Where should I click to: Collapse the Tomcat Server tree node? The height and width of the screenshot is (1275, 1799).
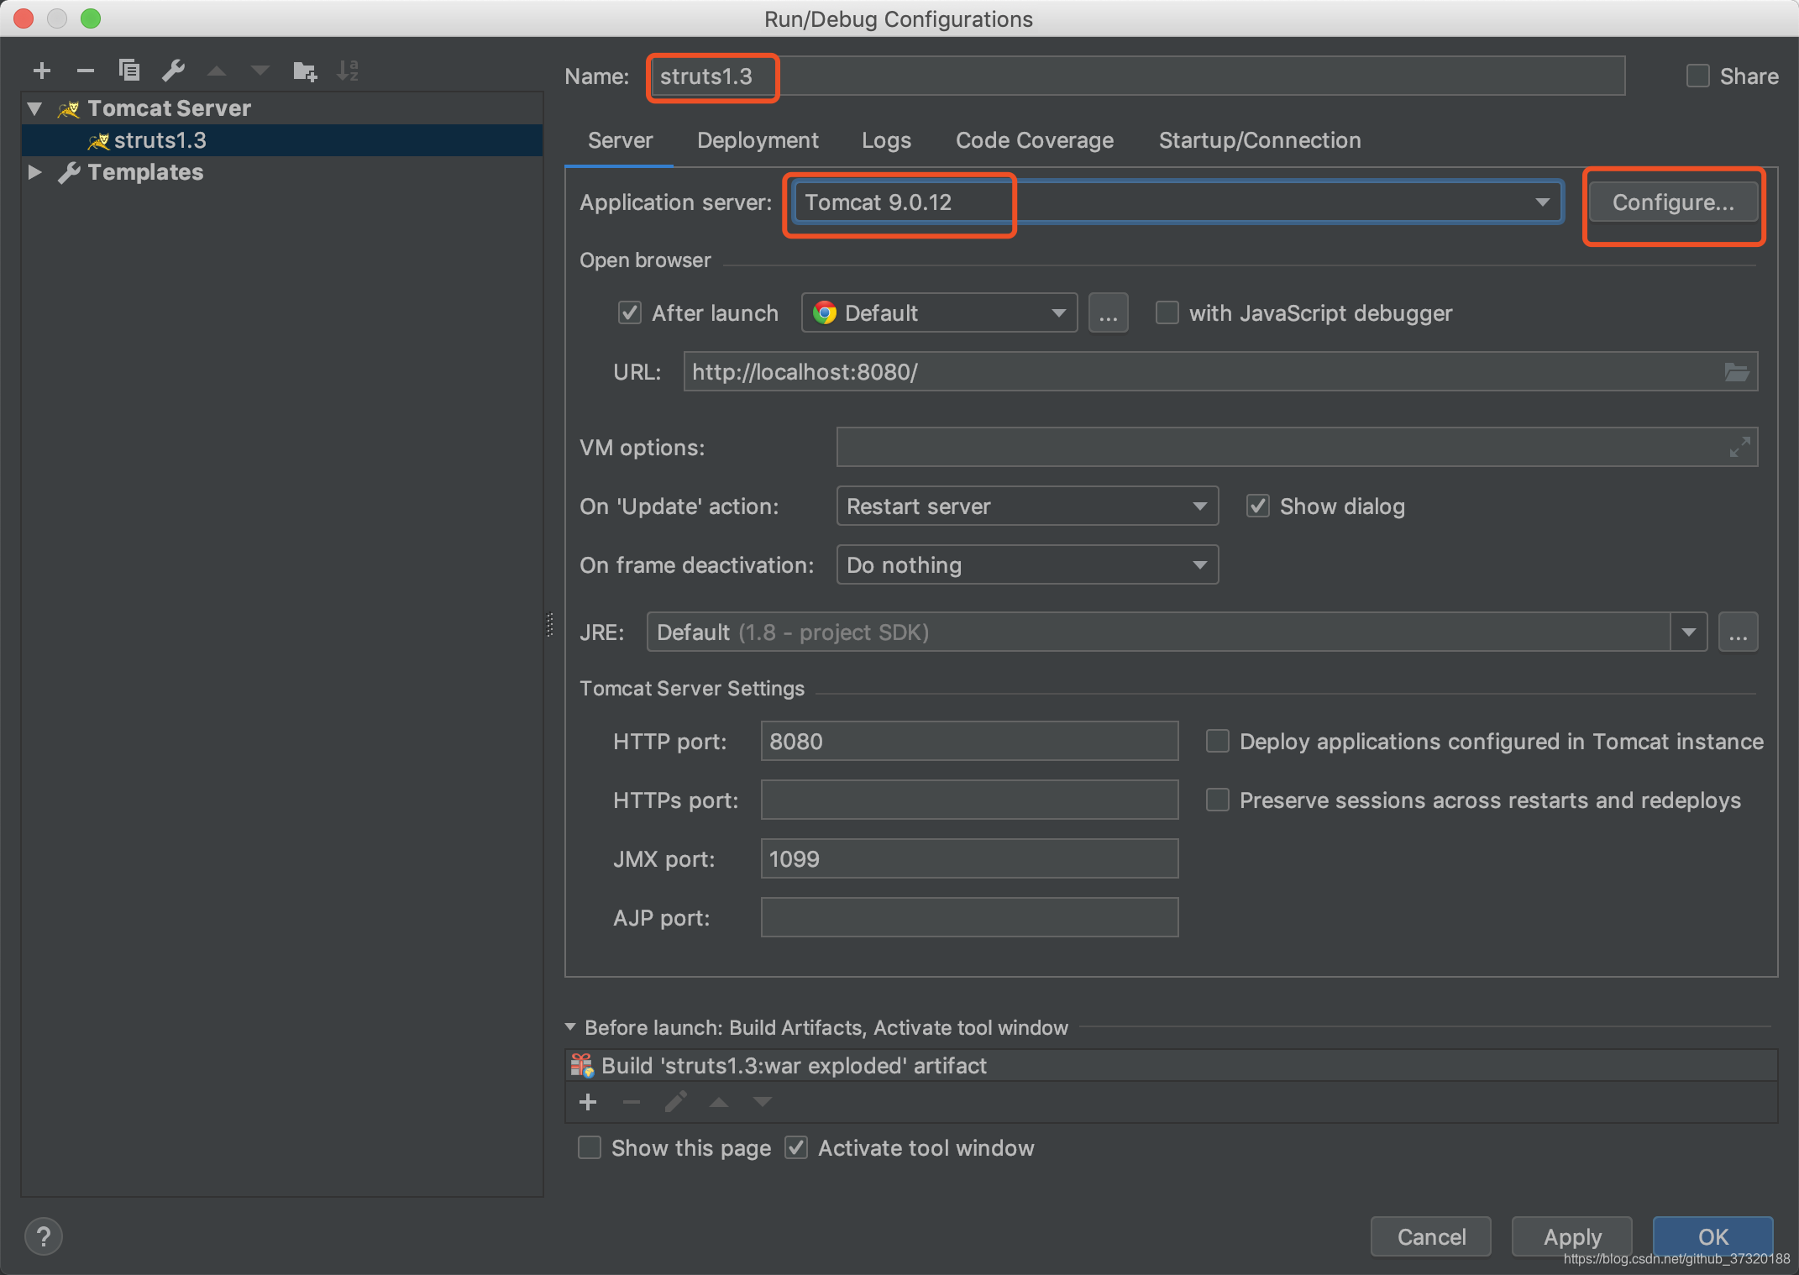pos(34,109)
